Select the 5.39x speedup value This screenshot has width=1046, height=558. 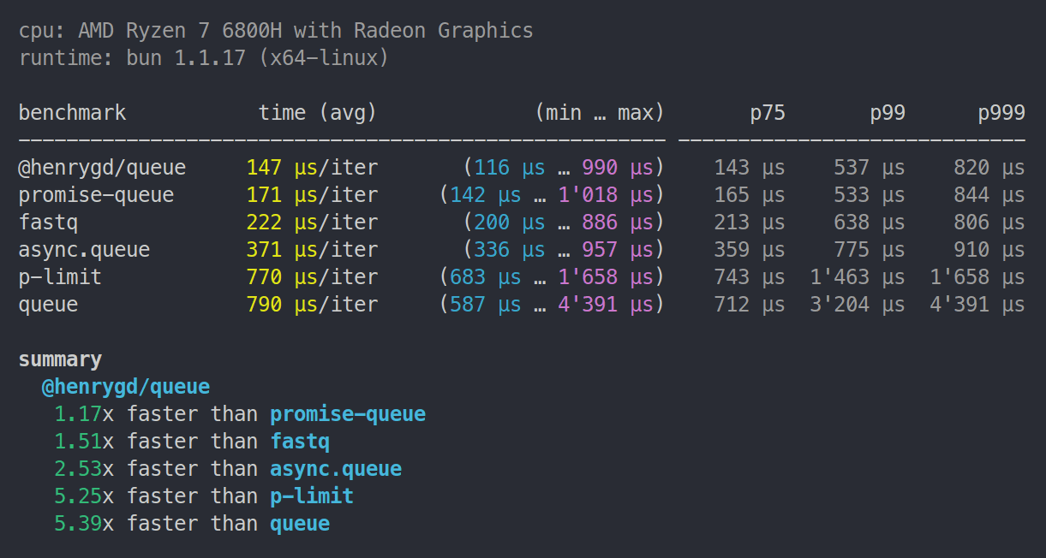click(x=84, y=524)
